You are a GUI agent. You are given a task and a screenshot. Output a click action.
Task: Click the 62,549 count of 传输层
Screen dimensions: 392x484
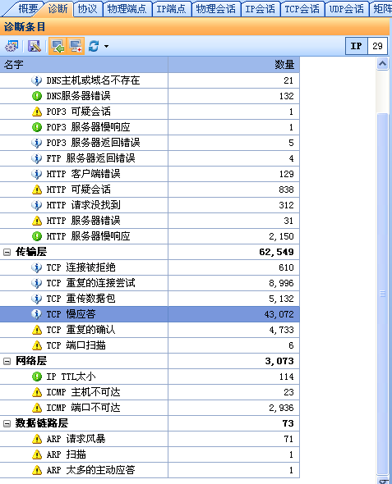pyautogui.click(x=276, y=252)
